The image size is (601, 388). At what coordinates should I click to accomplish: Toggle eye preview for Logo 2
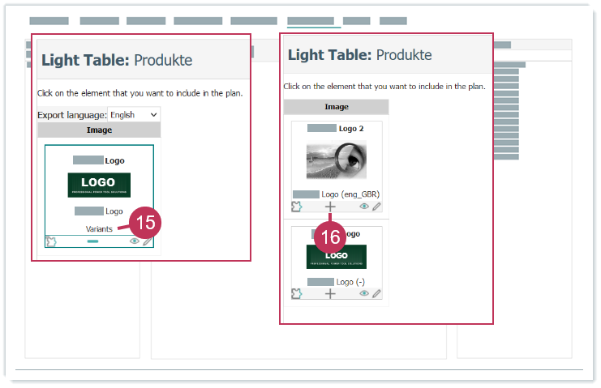pos(364,207)
